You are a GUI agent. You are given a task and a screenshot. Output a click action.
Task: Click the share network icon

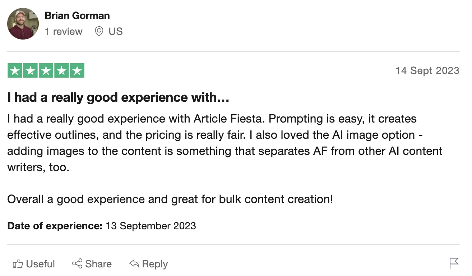pos(77,264)
